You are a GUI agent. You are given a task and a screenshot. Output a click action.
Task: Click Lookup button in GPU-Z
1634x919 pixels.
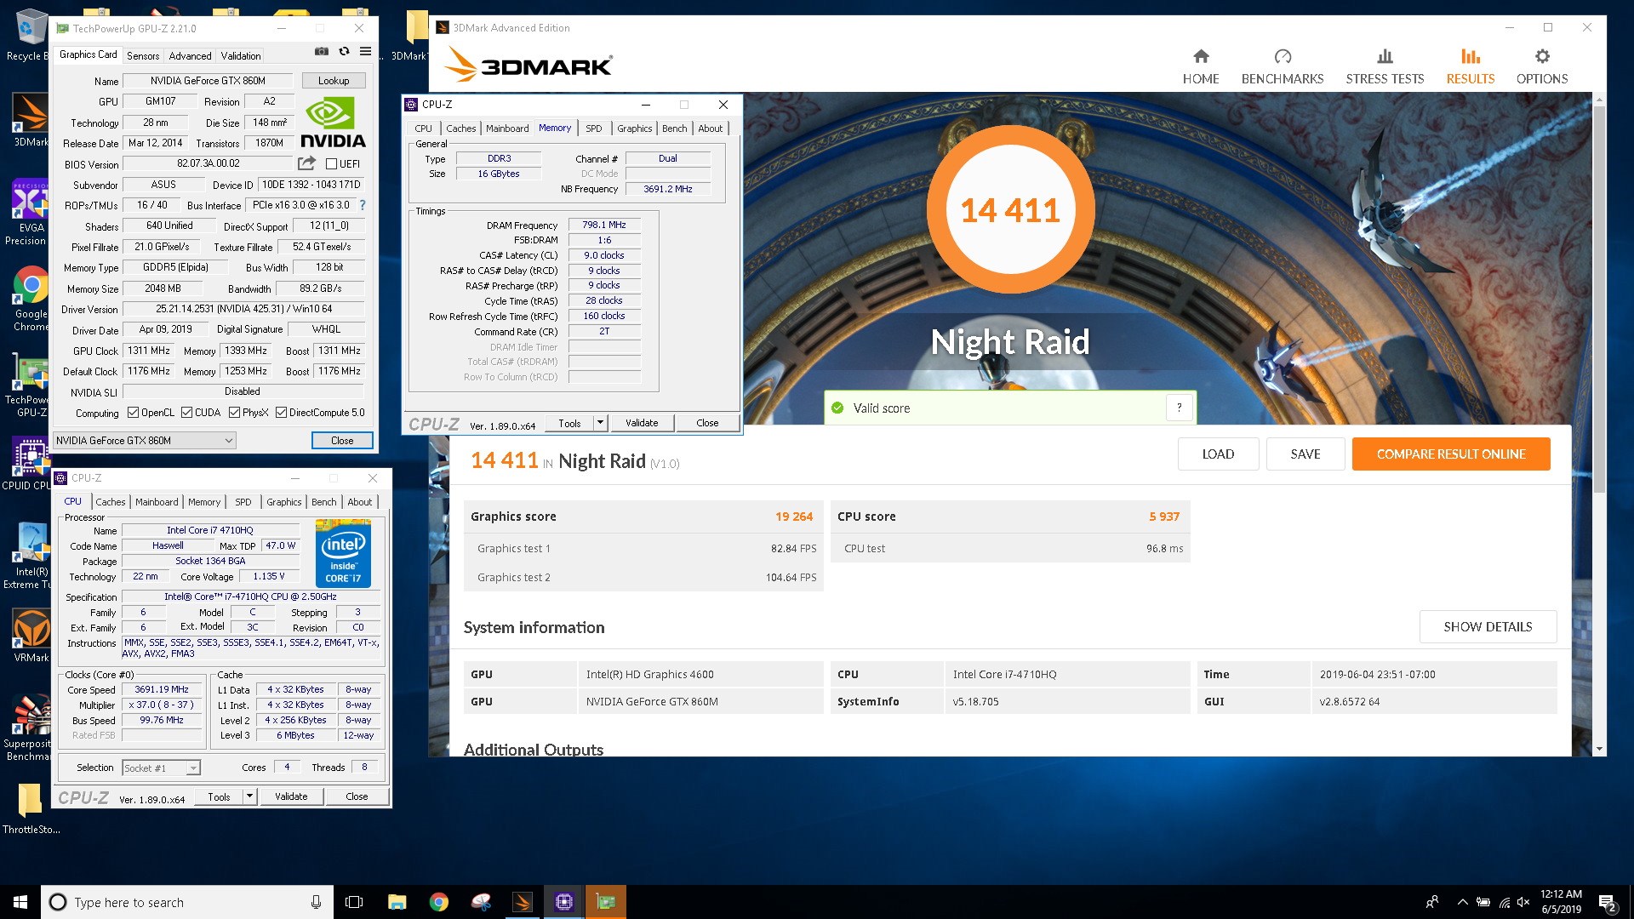tap(334, 81)
